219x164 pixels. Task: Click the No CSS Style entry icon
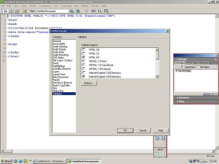[176, 71]
